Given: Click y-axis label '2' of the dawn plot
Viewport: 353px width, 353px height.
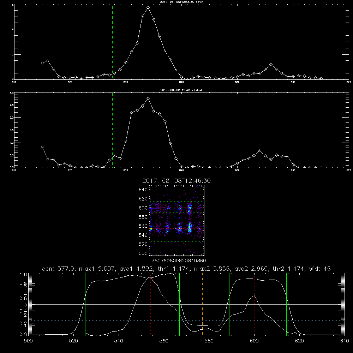Looking at the screenshot, I should click(13, 54).
